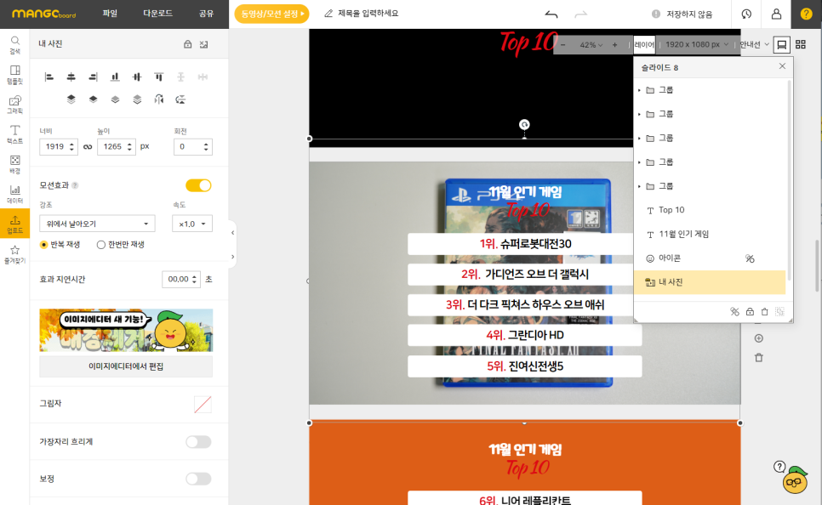Image resolution: width=822 pixels, height=505 pixels.
Task: Align the selected image to the right
Action: (93, 77)
